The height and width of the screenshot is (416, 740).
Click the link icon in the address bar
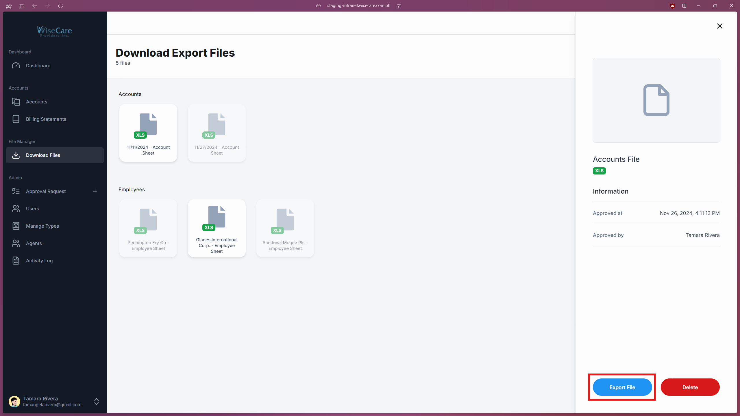point(318,5)
